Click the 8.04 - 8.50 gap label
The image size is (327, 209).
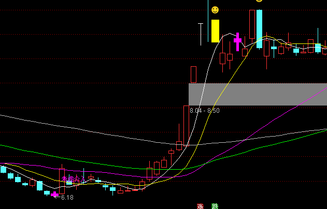pos(204,111)
